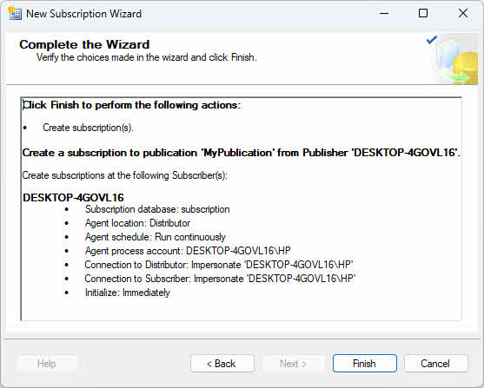Click 'Connection to Distributor' line
484x388 pixels.
(219, 265)
